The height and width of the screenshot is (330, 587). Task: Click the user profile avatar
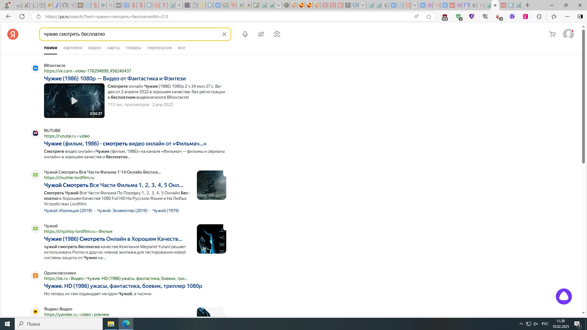pyautogui.click(x=568, y=34)
